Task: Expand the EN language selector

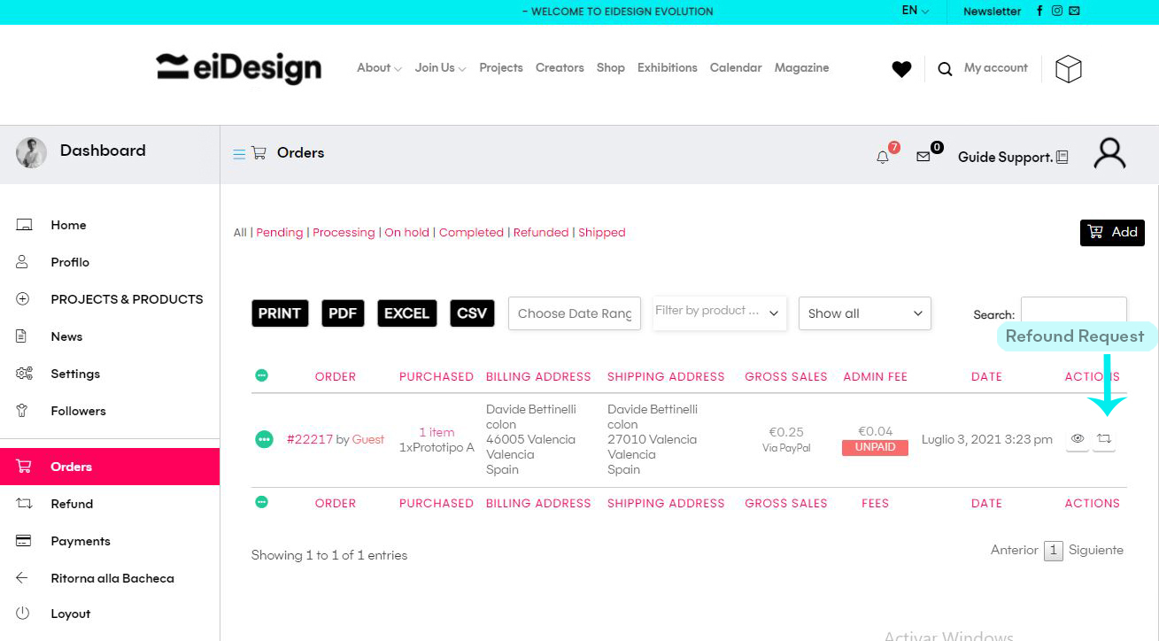Action: (915, 11)
